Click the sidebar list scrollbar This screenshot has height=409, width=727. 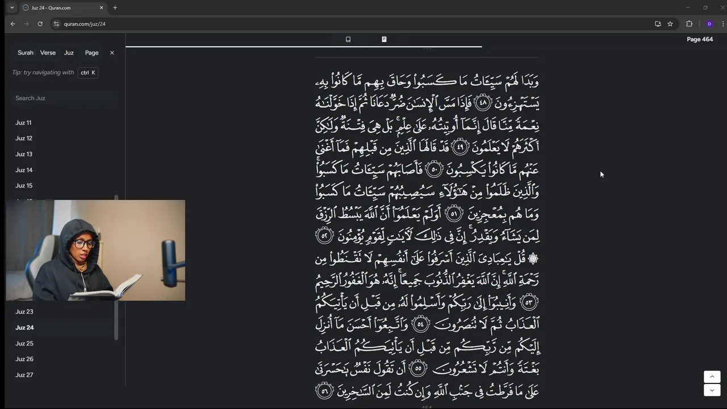point(116,321)
